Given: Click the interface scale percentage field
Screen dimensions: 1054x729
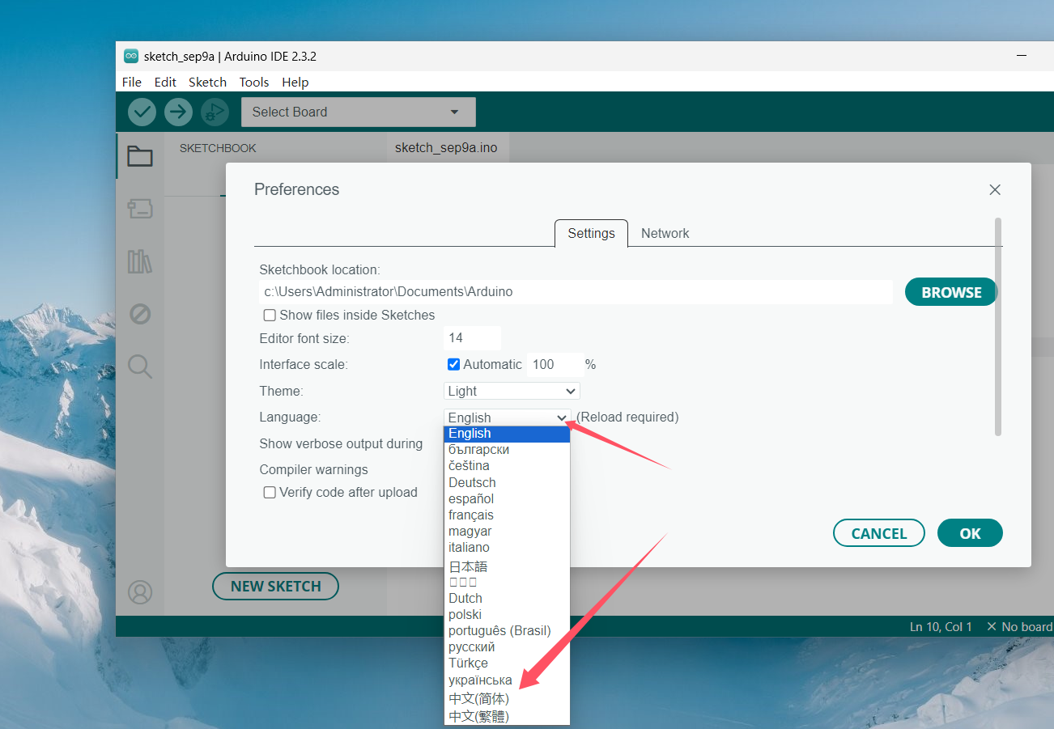Looking at the screenshot, I should coord(555,364).
